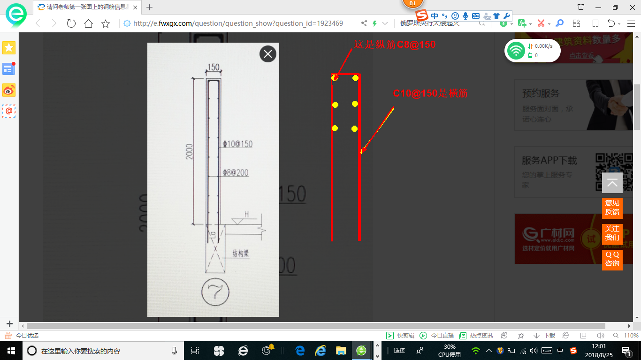Open a new browser tab
Image resolution: width=641 pixels, height=360 pixels.
(150, 7)
